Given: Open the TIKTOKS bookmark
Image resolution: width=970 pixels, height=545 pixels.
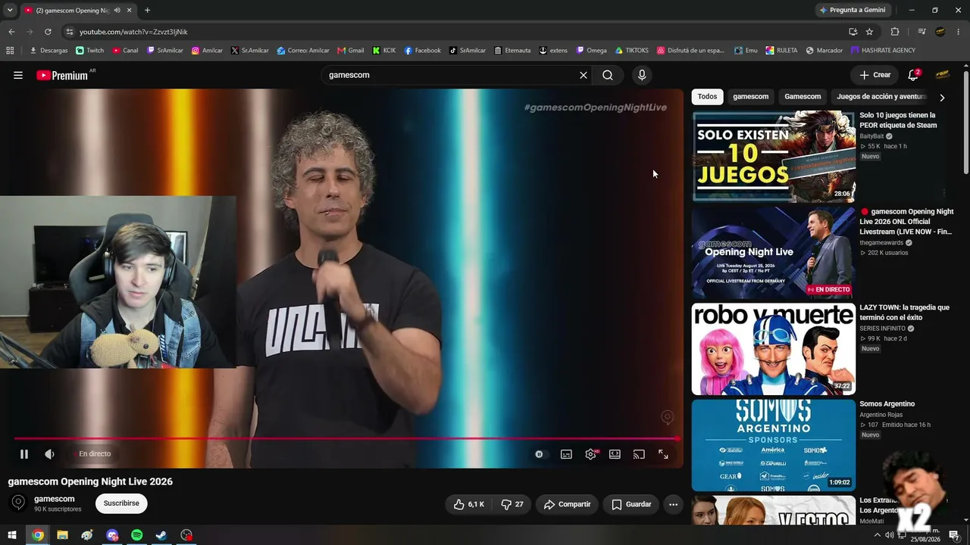Looking at the screenshot, I should tap(631, 51).
